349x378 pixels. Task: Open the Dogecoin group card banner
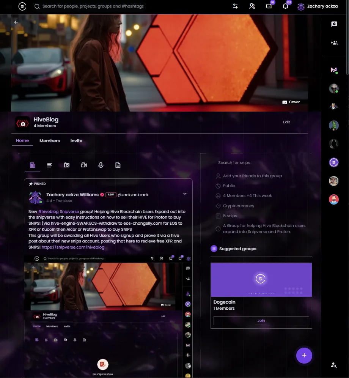(x=261, y=280)
